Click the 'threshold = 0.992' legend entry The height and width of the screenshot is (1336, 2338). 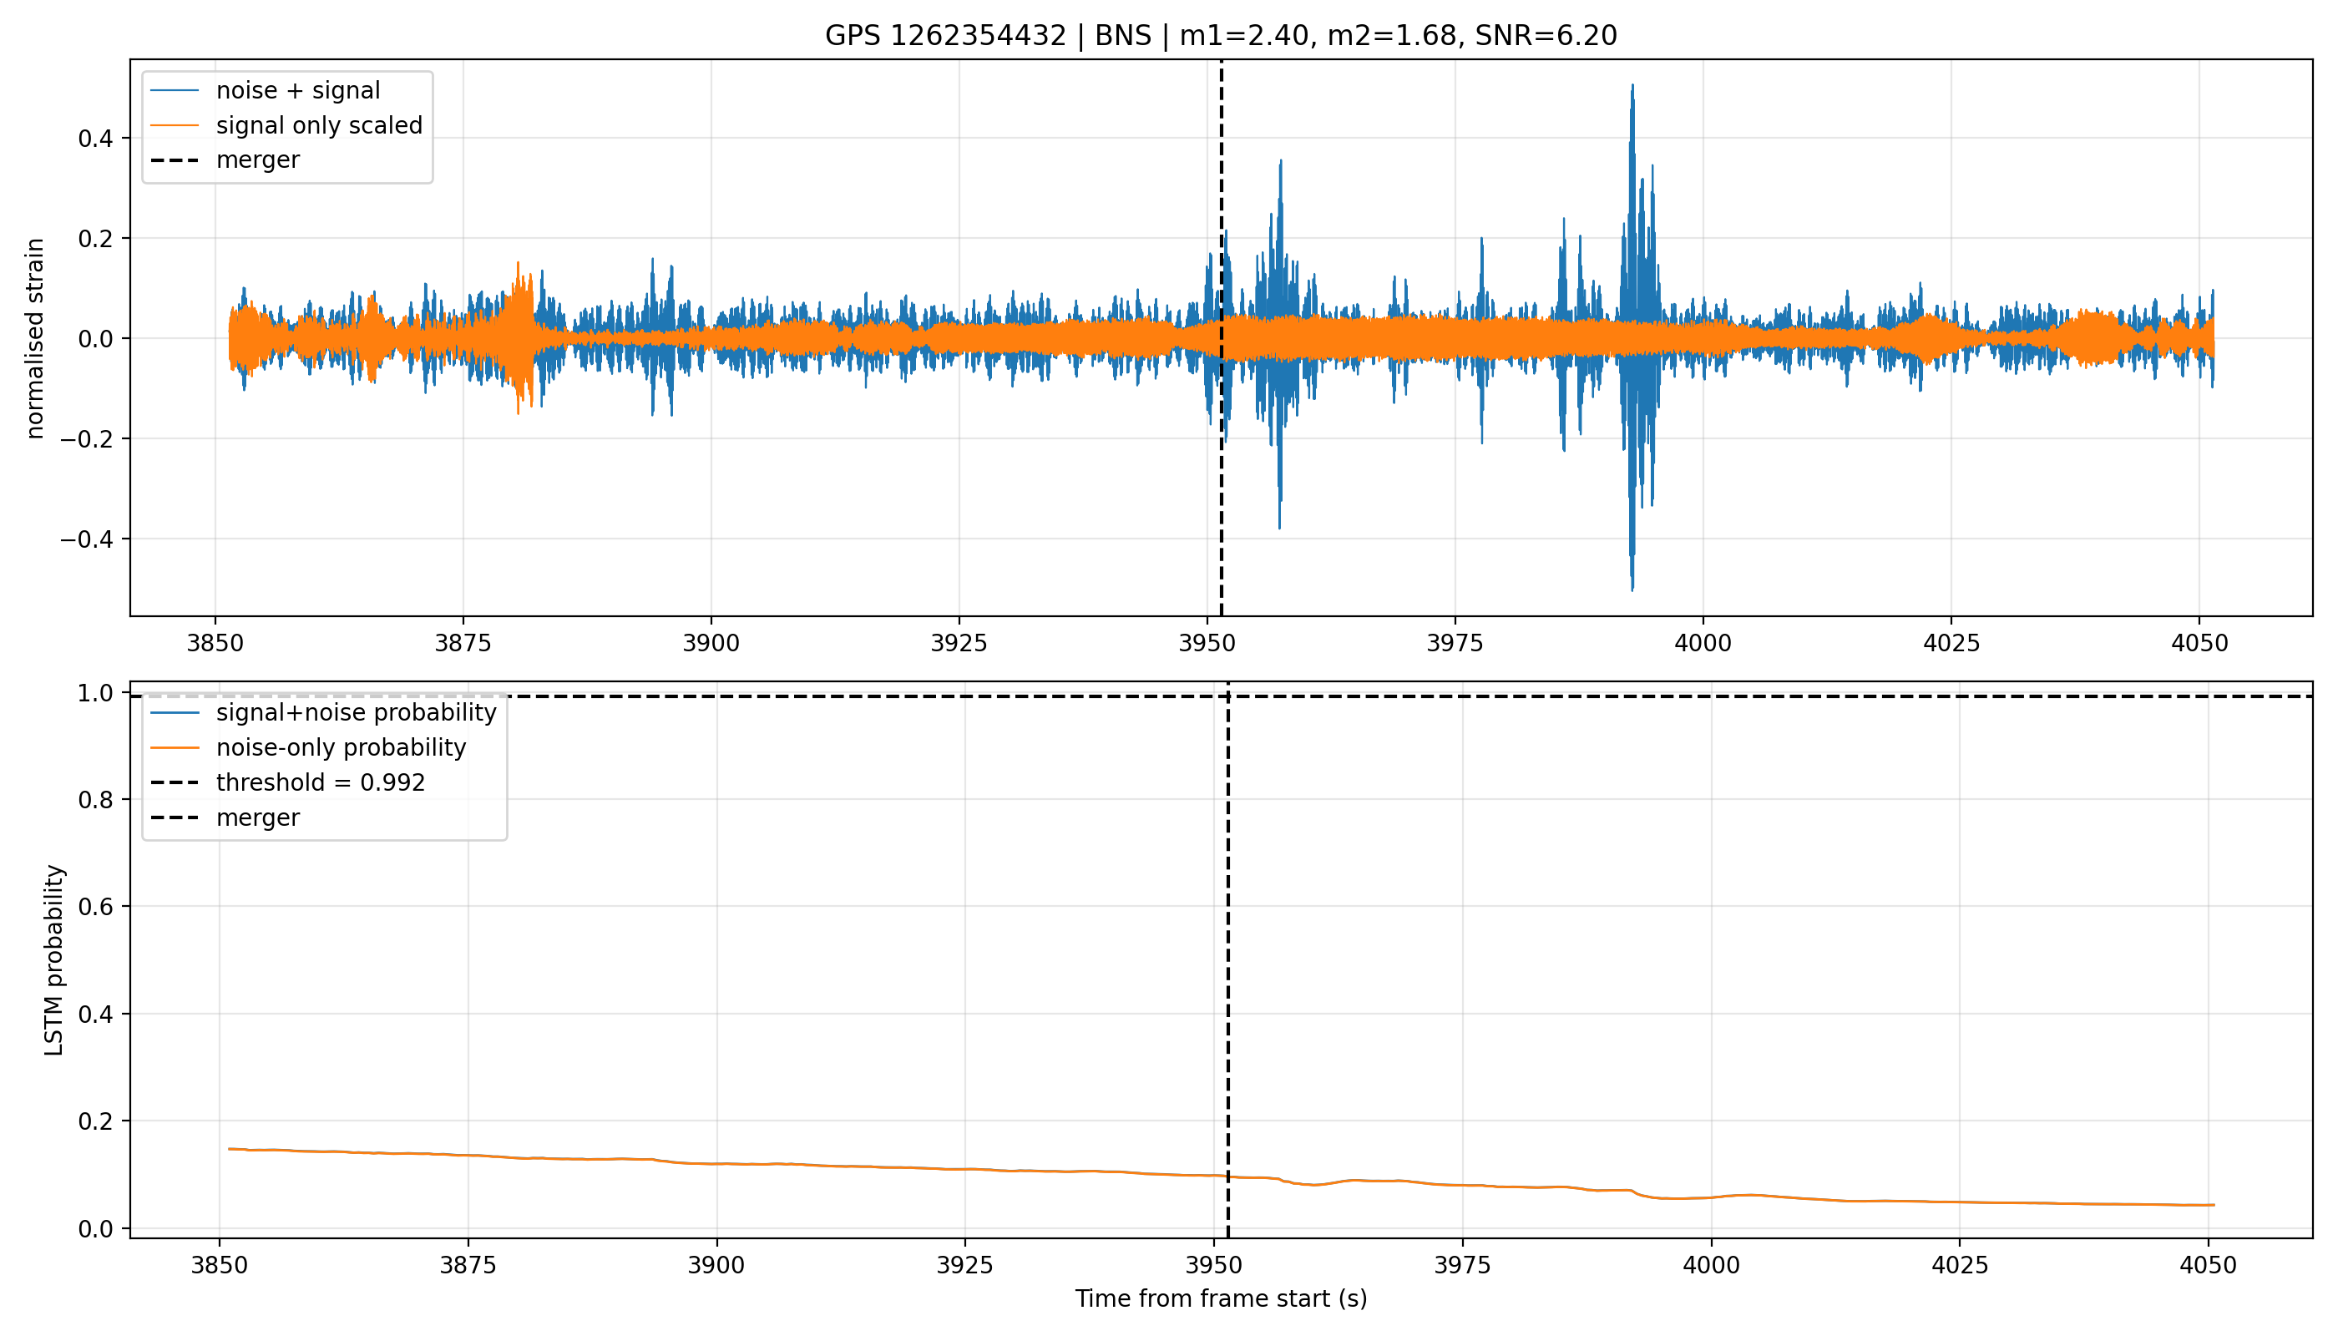[x=288, y=782]
